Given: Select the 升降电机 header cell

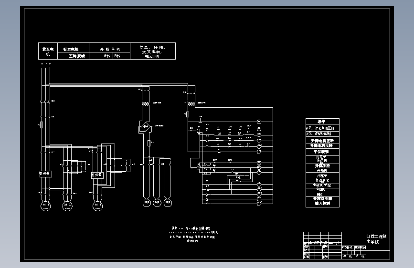Looking at the screenshot, I should (109, 48).
